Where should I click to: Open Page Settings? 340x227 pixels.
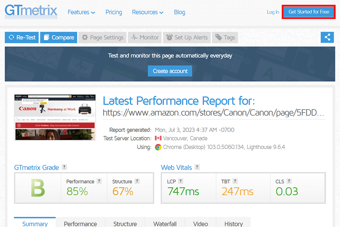pos(103,37)
